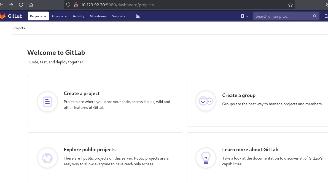Screen dimensions: 328x183
Task: Click the Projects breadcrumb
Action: (x=18, y=28)
